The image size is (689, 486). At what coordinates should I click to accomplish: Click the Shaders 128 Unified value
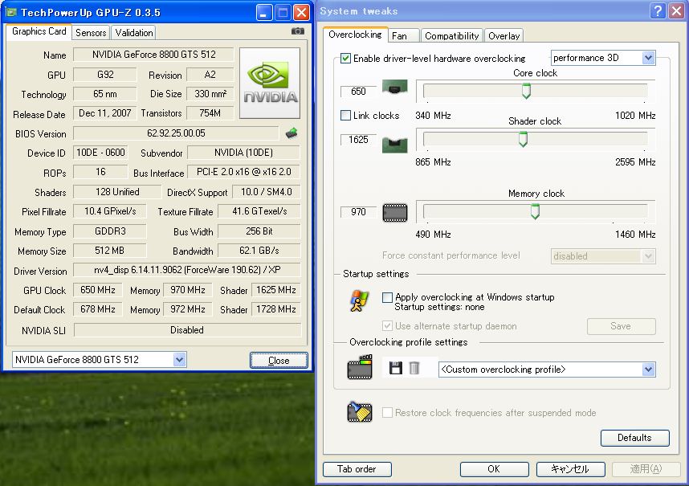(117, 192)
